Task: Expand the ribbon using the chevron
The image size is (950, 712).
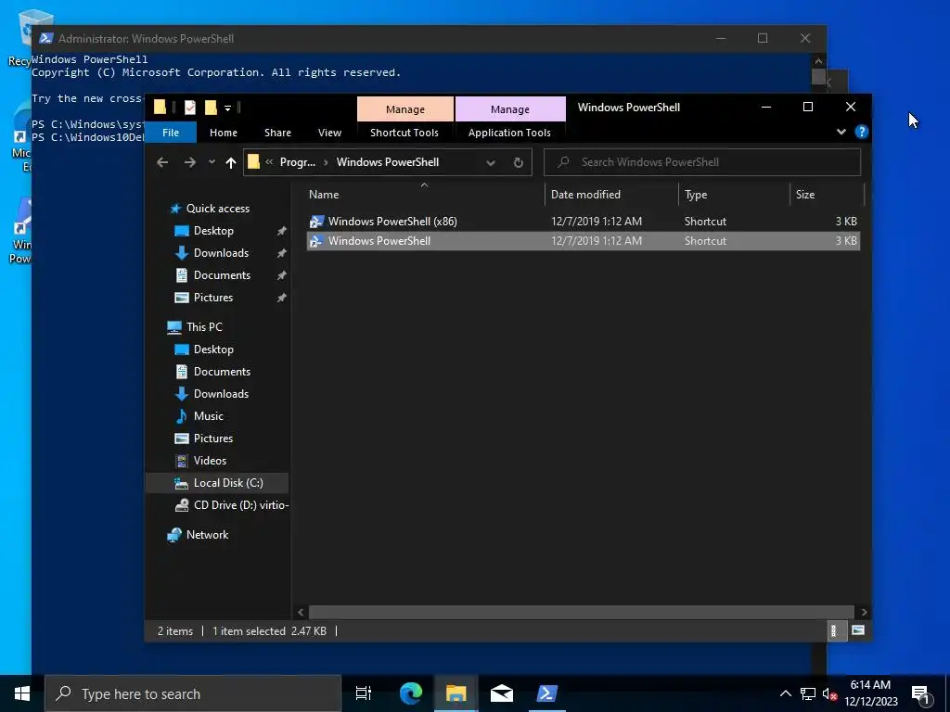Action: (x=841, y=132)
